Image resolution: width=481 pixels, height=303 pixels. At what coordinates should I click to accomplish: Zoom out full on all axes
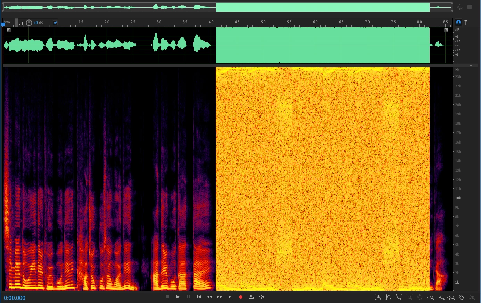[420, 297]
